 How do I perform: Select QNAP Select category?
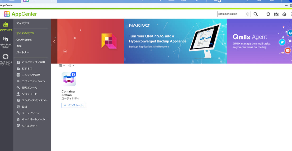(24, 40)
